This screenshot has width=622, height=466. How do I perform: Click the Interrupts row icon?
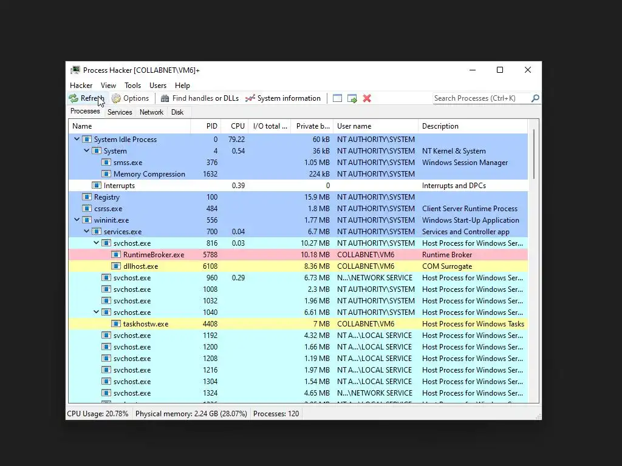(x=97, y=186)
